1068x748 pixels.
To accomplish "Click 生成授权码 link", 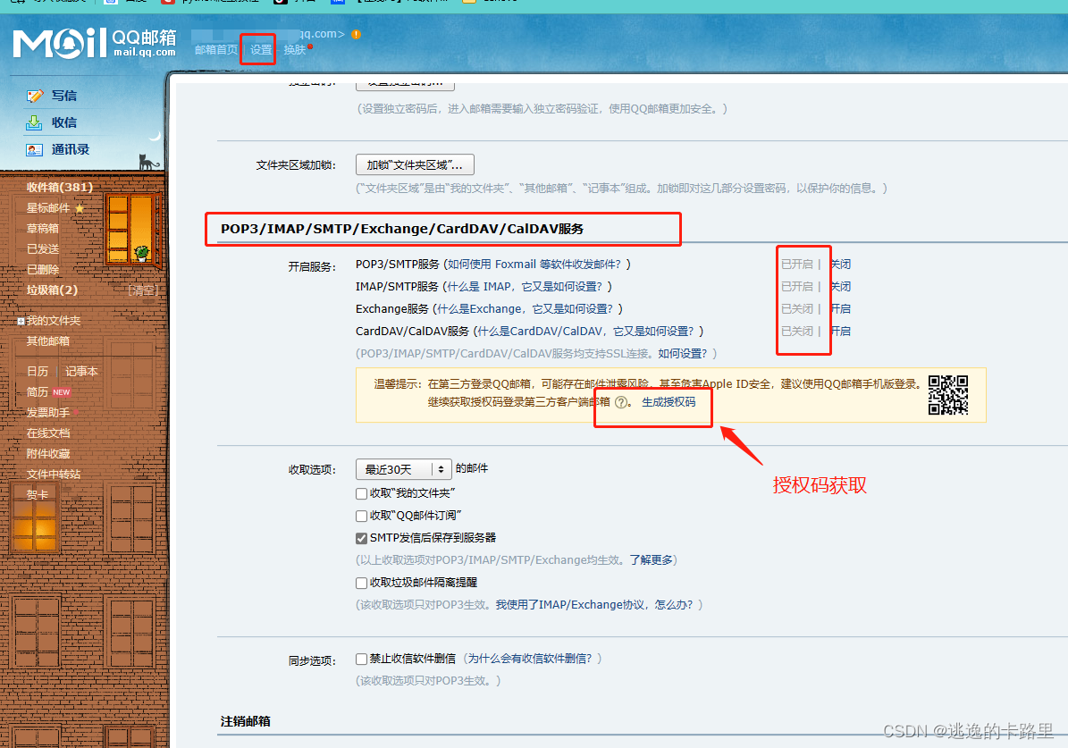I will pyautogui.click(x=669, y=403).
